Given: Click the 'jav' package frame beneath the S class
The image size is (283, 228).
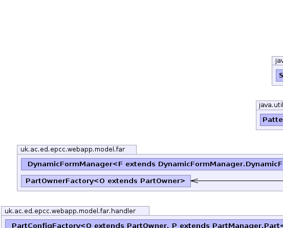Looking at the screenshot, I should (278, 83).
